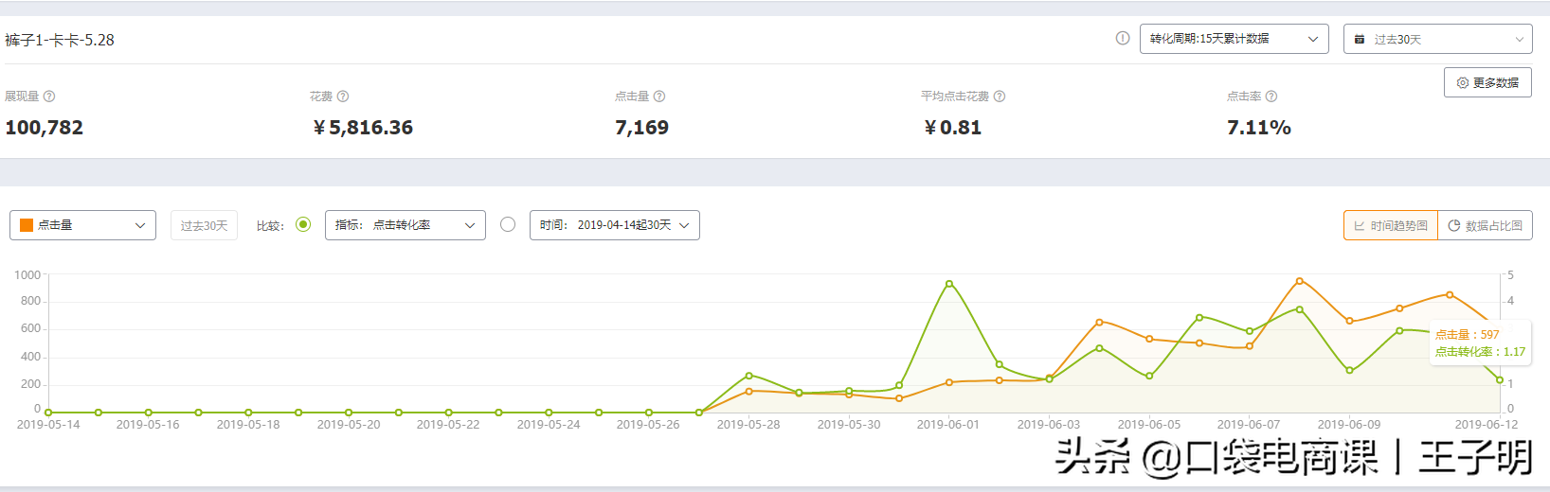This screenshot has height=492, width=1550.
Task: Click the greyed 过去30天 button in chart toolbar
Action: (x=204, y=225)
